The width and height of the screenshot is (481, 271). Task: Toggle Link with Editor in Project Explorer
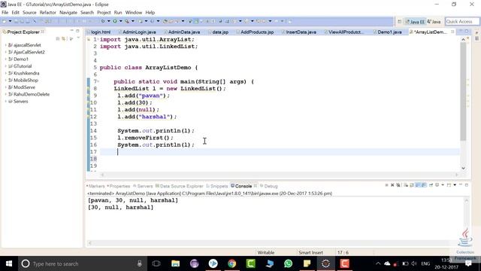click(x=63, y=38)
